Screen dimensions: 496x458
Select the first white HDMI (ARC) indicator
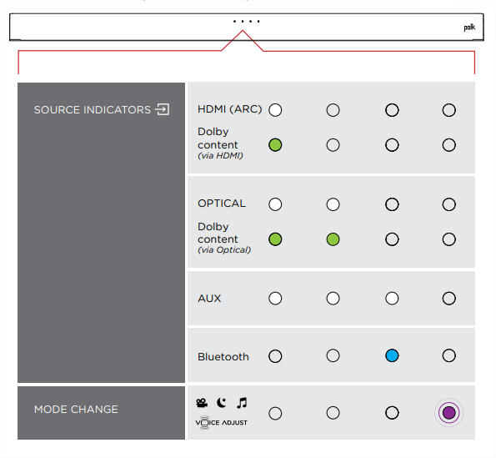coord(275,110)
